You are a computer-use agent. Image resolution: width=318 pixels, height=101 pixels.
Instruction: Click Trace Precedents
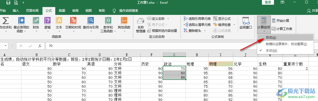197,19
